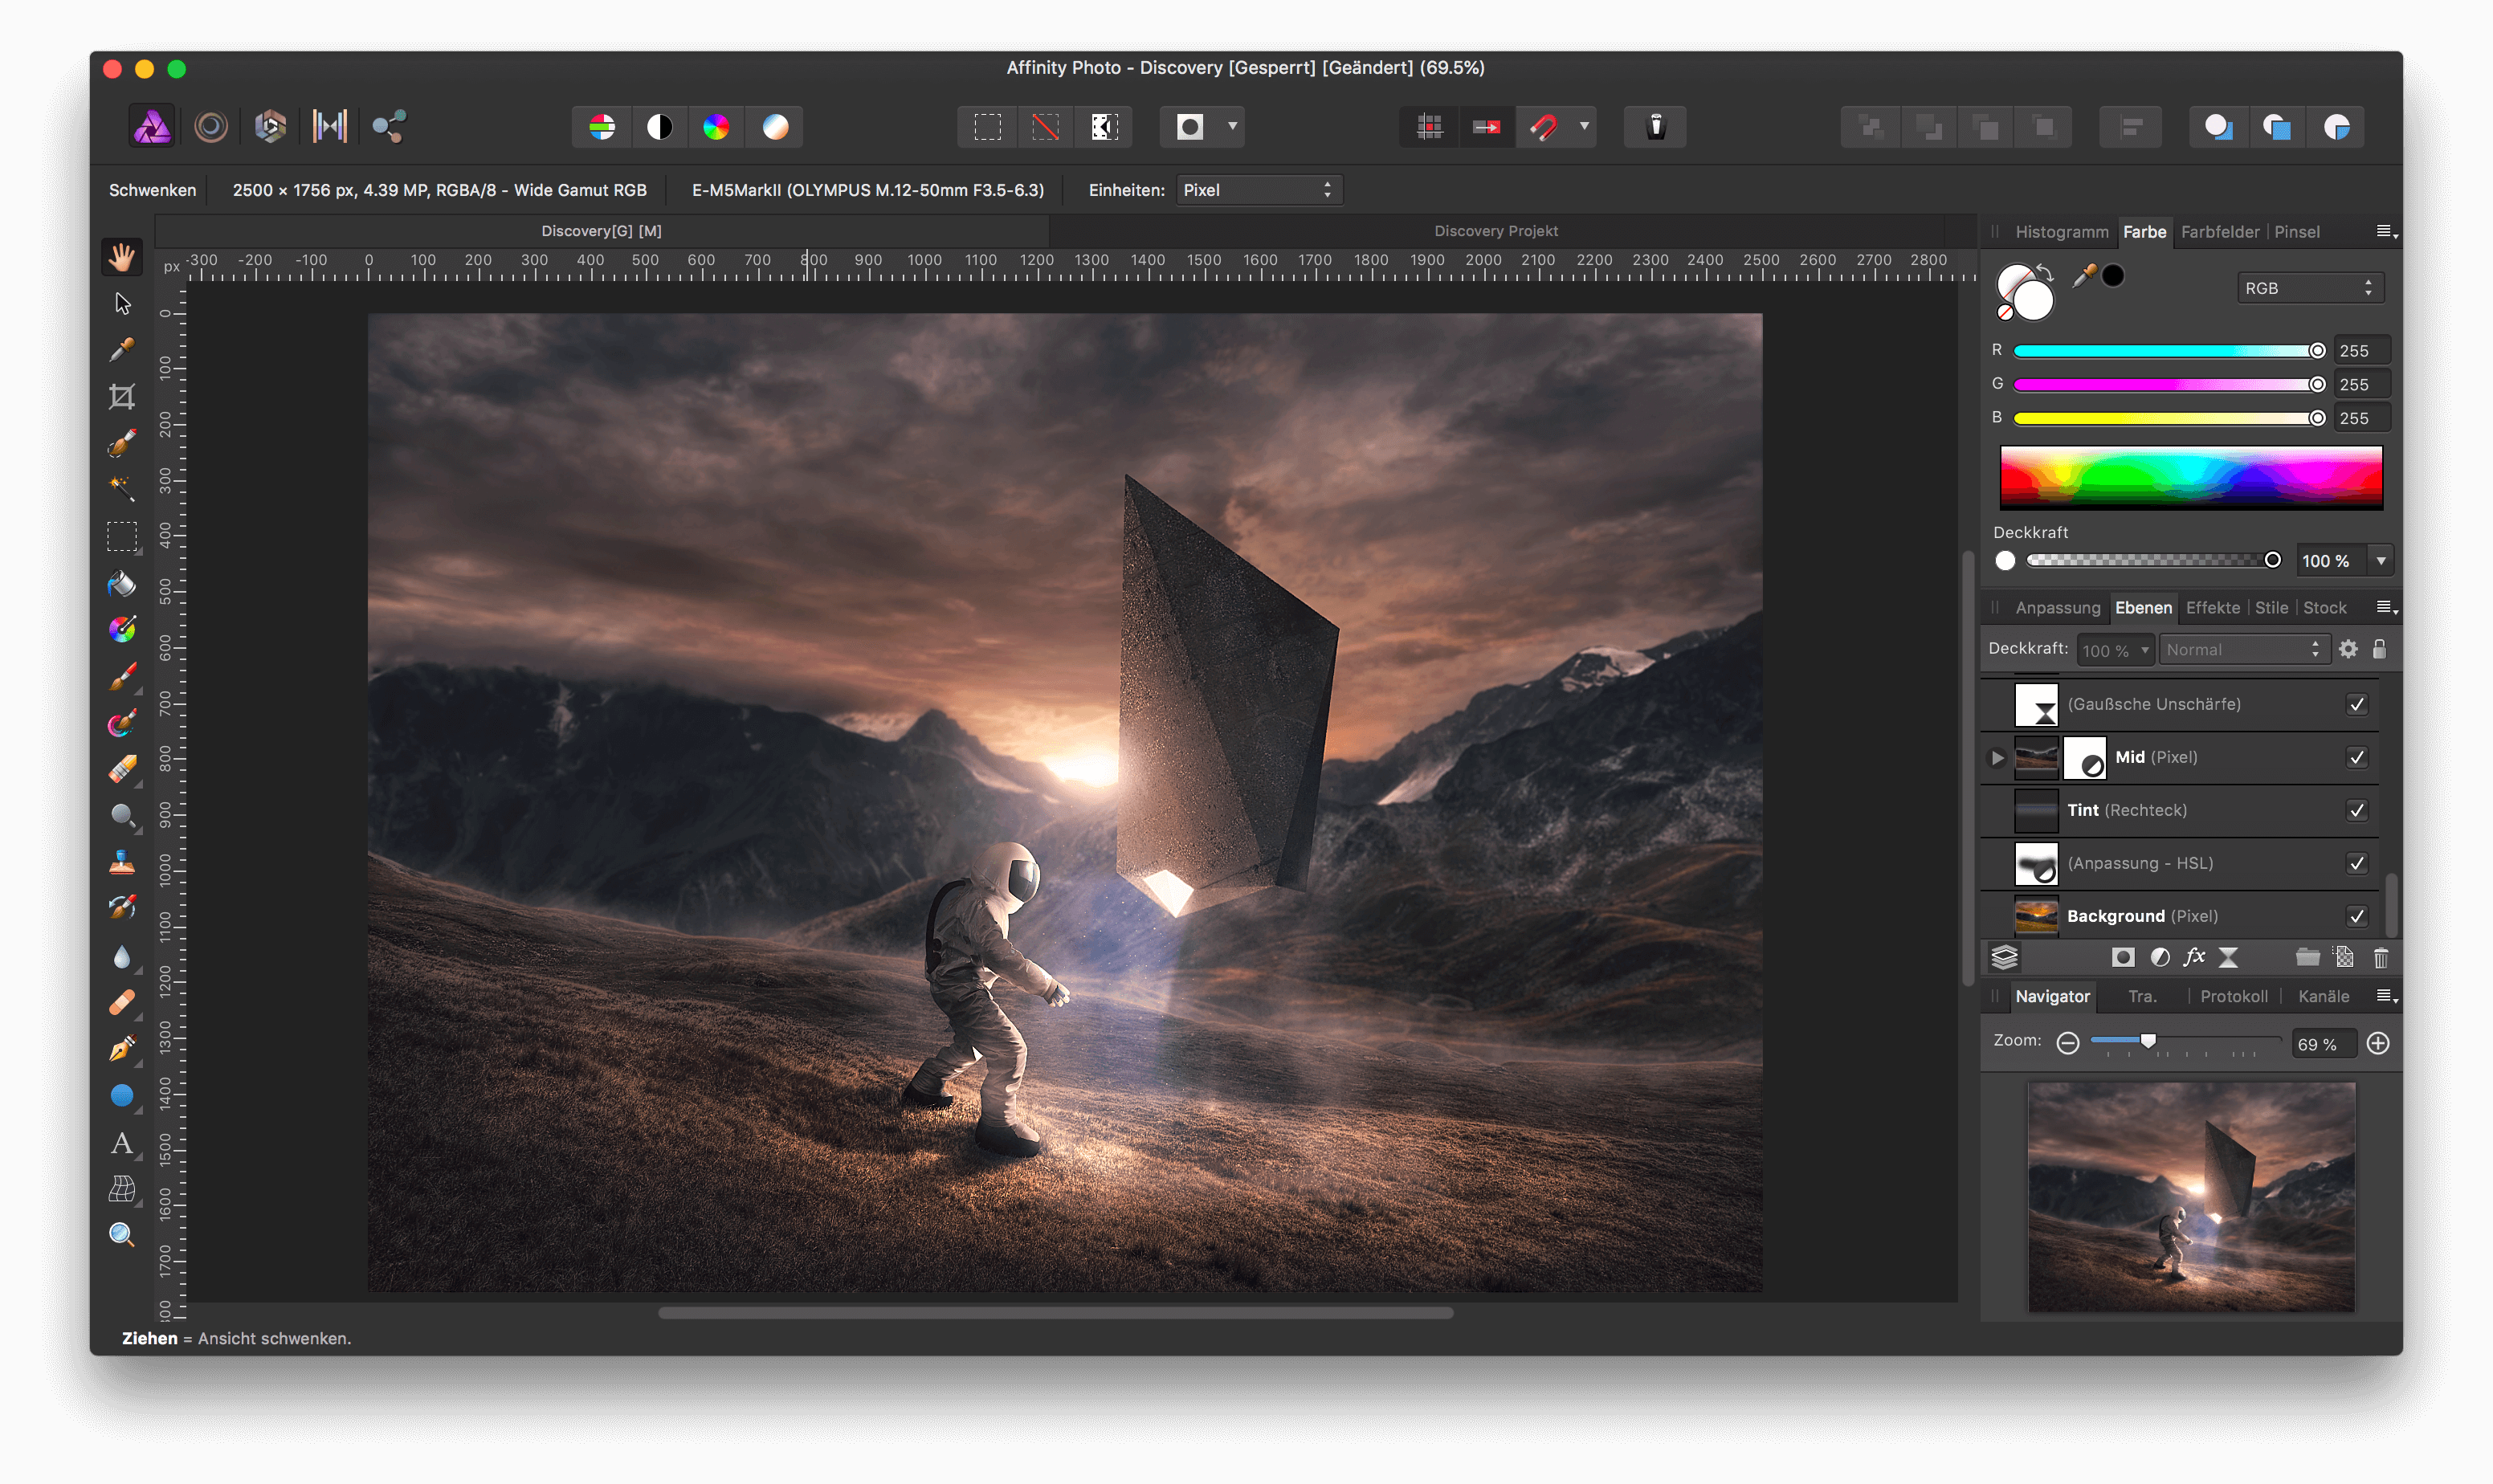Select the Clone Stamp tool
This screenshot has height=1484, width=2493.
point(122,862)
